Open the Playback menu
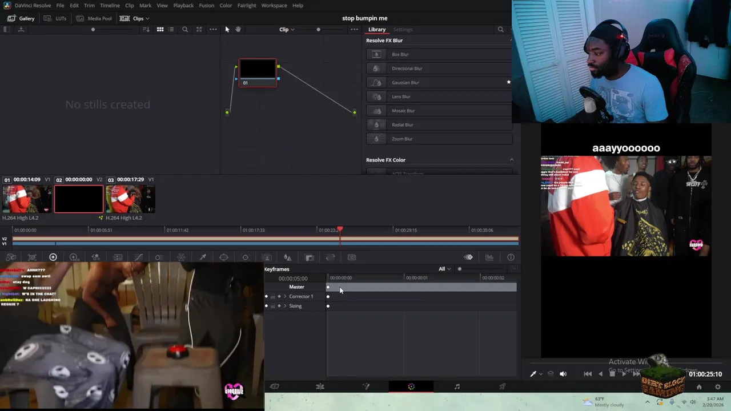The height and width of the screenshot is (411, 731). (183, 5)
